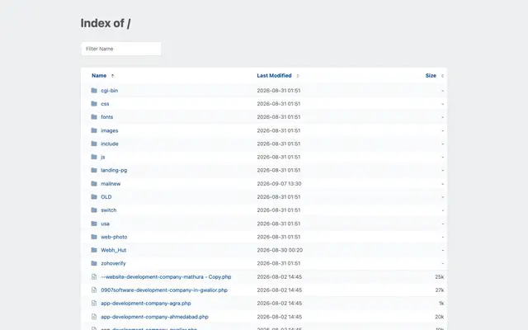Click file icon for 0907software gwalior php
Viewport: 528px width, 330px height.
point(94,290)
